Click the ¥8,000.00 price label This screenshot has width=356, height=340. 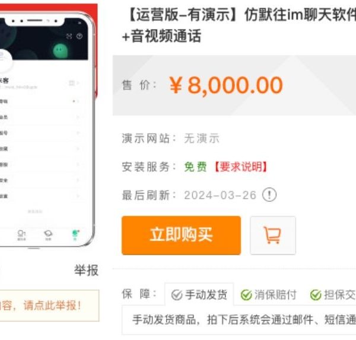[226, 85]
